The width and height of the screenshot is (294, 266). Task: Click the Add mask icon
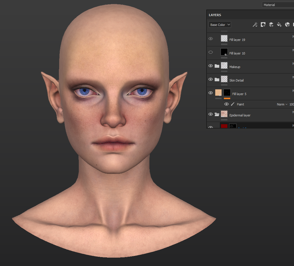263,24
